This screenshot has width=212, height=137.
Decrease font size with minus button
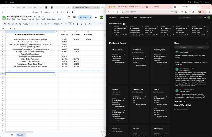66,24
